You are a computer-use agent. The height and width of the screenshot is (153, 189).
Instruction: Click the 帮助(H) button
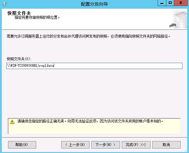pyautogui.click(x=22, y=145)
